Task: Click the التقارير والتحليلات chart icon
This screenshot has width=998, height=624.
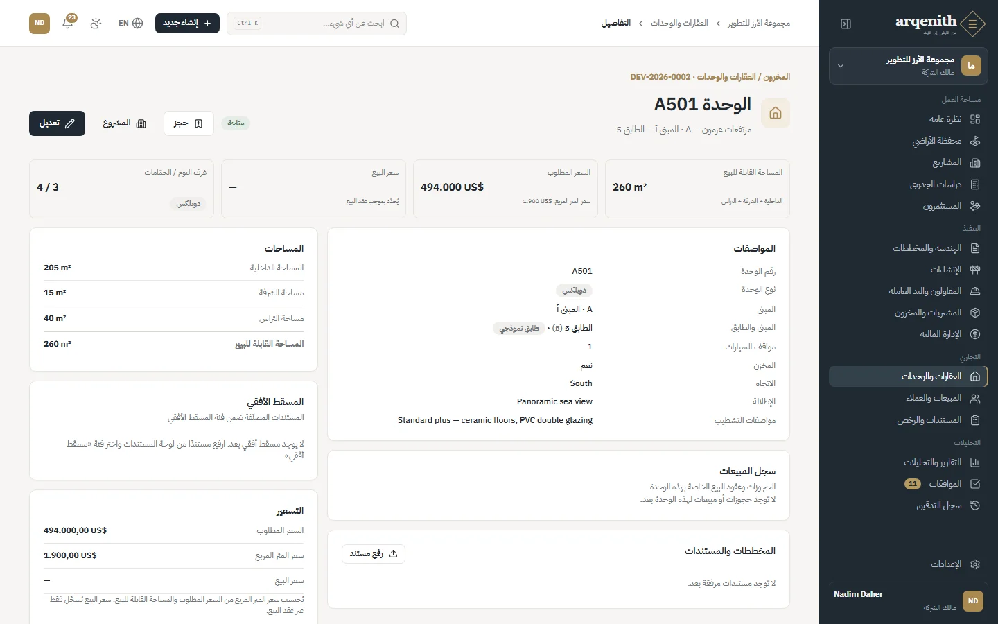Action: click(975, 462)
